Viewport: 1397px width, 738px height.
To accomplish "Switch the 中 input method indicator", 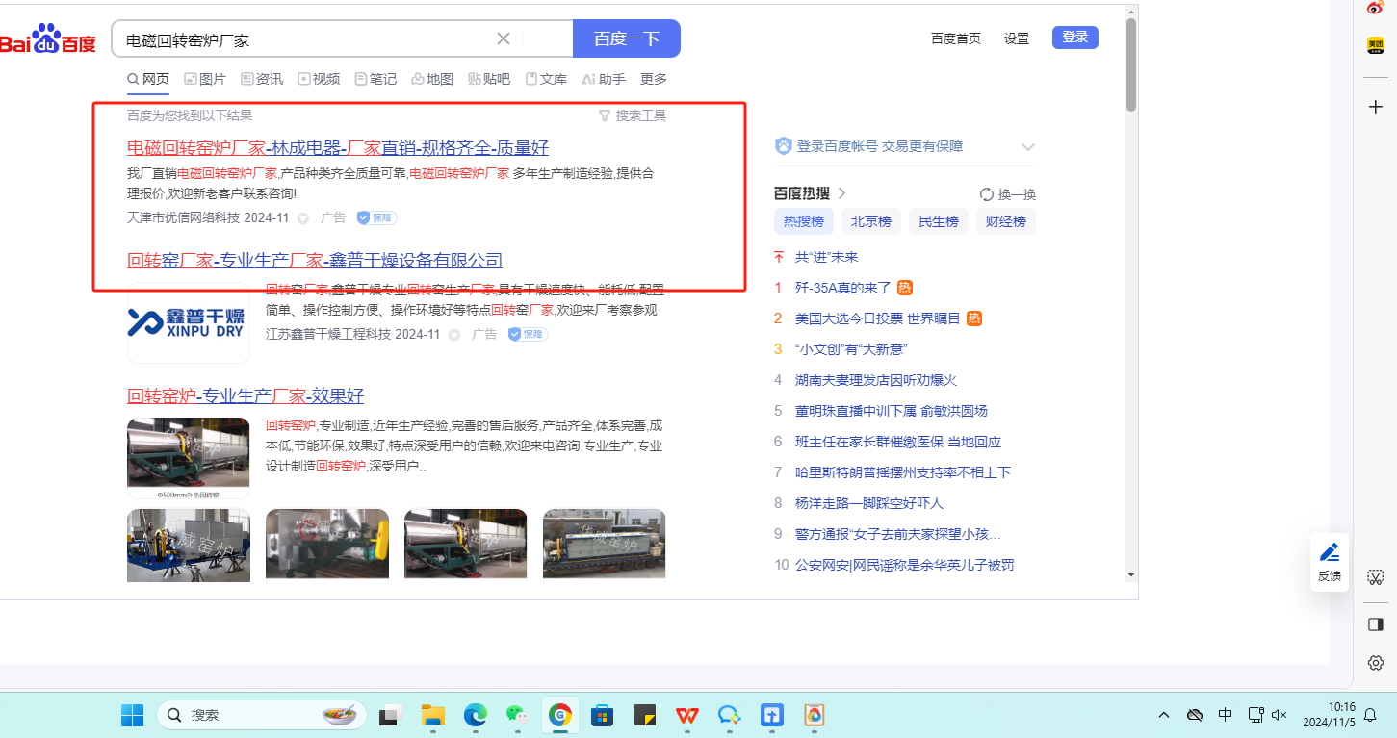I will tap(1225, 715).
